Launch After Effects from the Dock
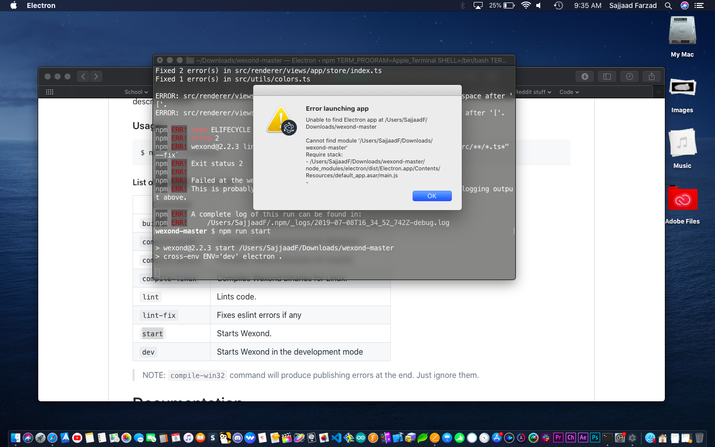 pos(582,438)
